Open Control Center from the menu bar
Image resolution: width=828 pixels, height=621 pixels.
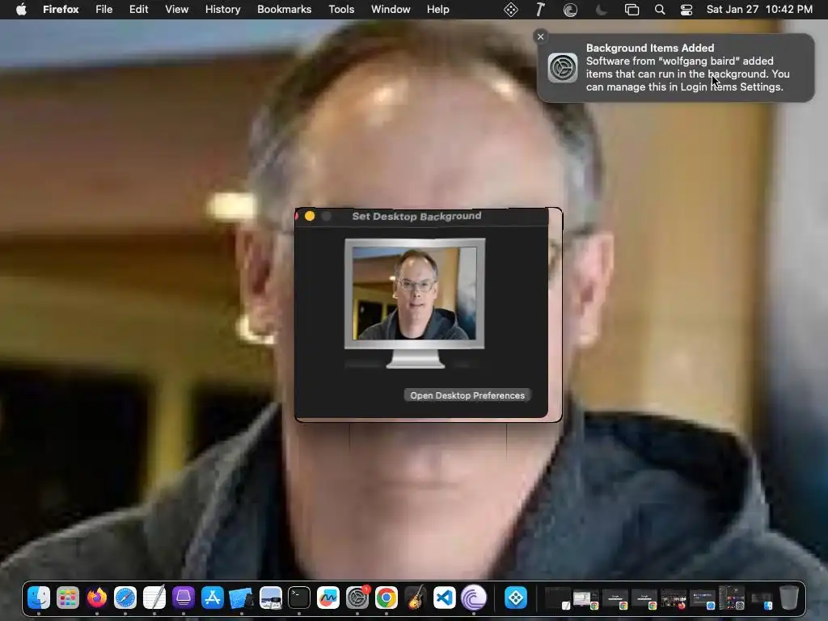pos(686,10)
